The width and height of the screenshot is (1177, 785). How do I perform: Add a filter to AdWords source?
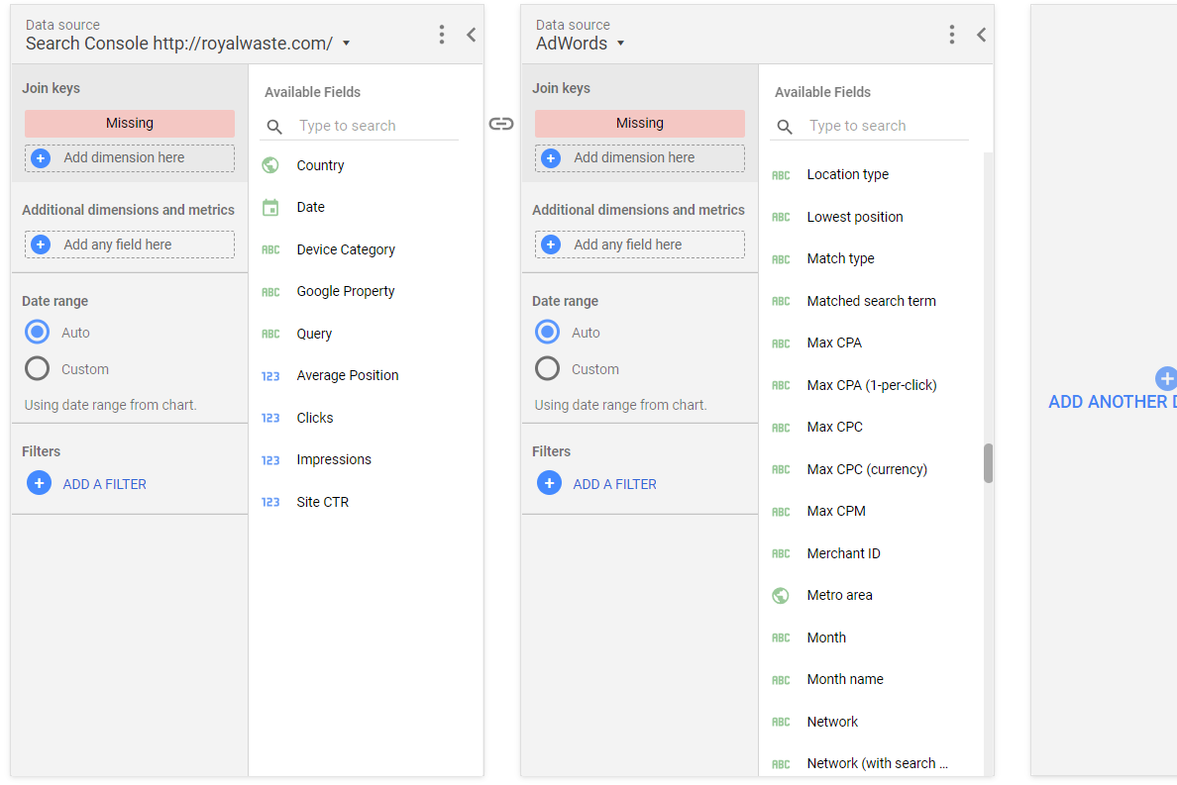click(x=597, y=484)
